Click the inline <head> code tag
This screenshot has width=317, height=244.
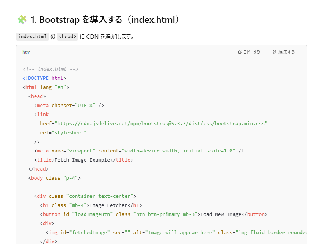pyautogui.click(x=67, y=37)
